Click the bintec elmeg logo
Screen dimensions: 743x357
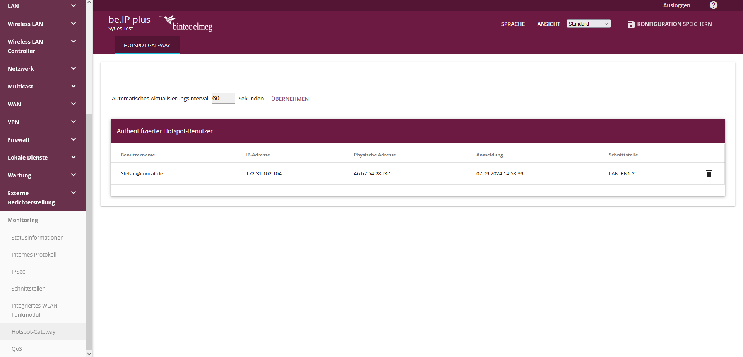[x=186, y=23]
